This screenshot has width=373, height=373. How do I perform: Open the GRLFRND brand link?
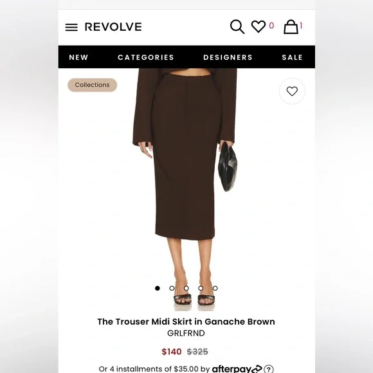coord(186,333)
